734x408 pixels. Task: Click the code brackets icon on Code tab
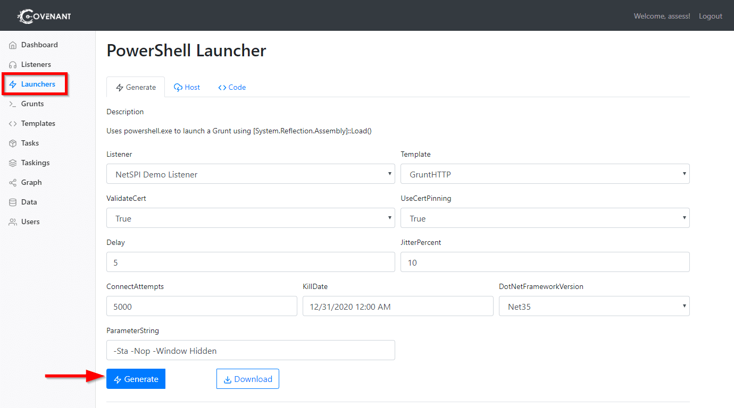click(x=222, y=88)
